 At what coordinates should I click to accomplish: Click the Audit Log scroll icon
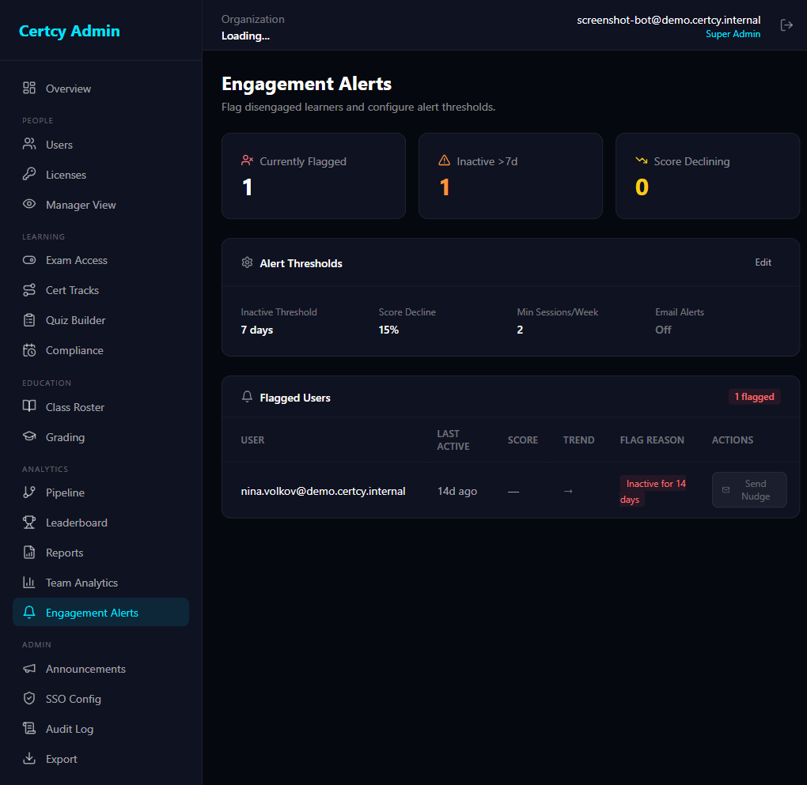tap(29, 728)
